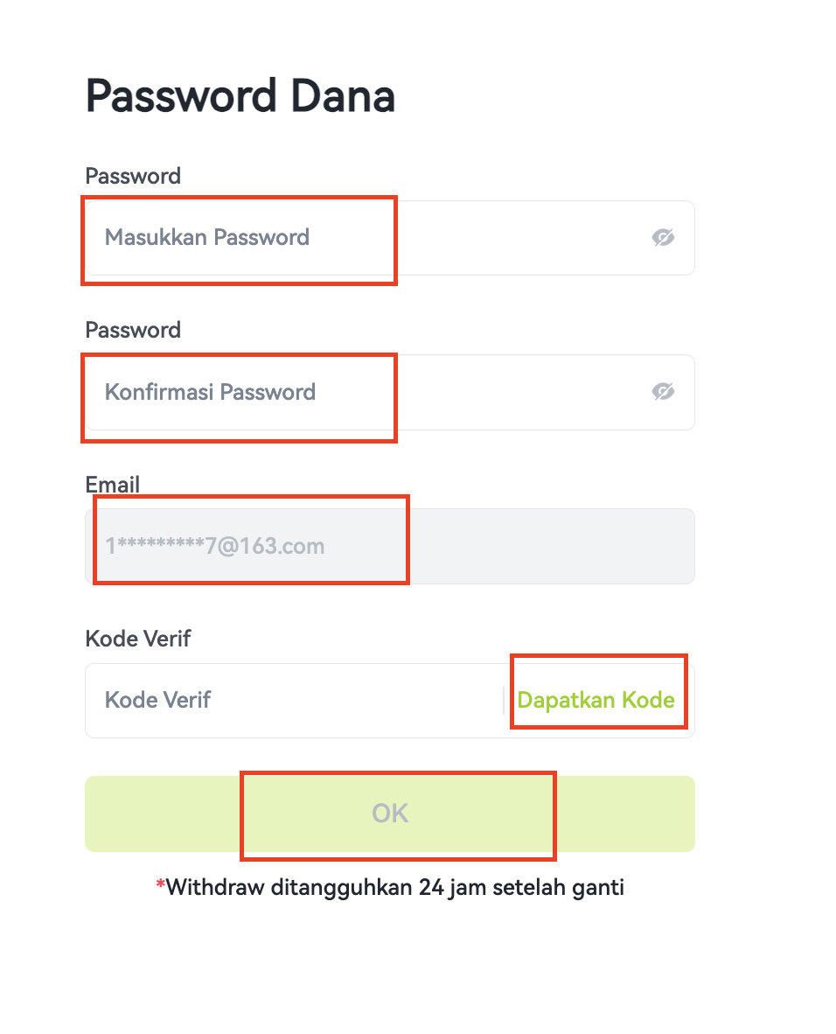Screen dimensions: 836x1034
Task: Click the Withdraw ditangguhkan notice text
Action: point(394,888)
